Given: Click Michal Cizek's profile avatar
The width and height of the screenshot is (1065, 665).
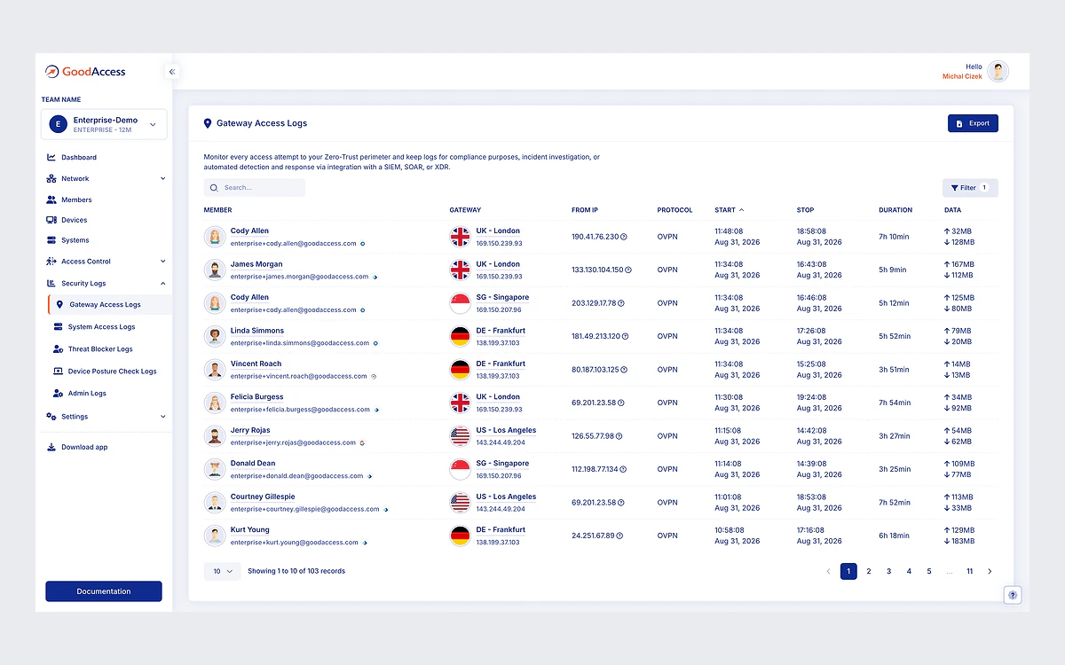Looking at the screenshot, I should point(998,72).
